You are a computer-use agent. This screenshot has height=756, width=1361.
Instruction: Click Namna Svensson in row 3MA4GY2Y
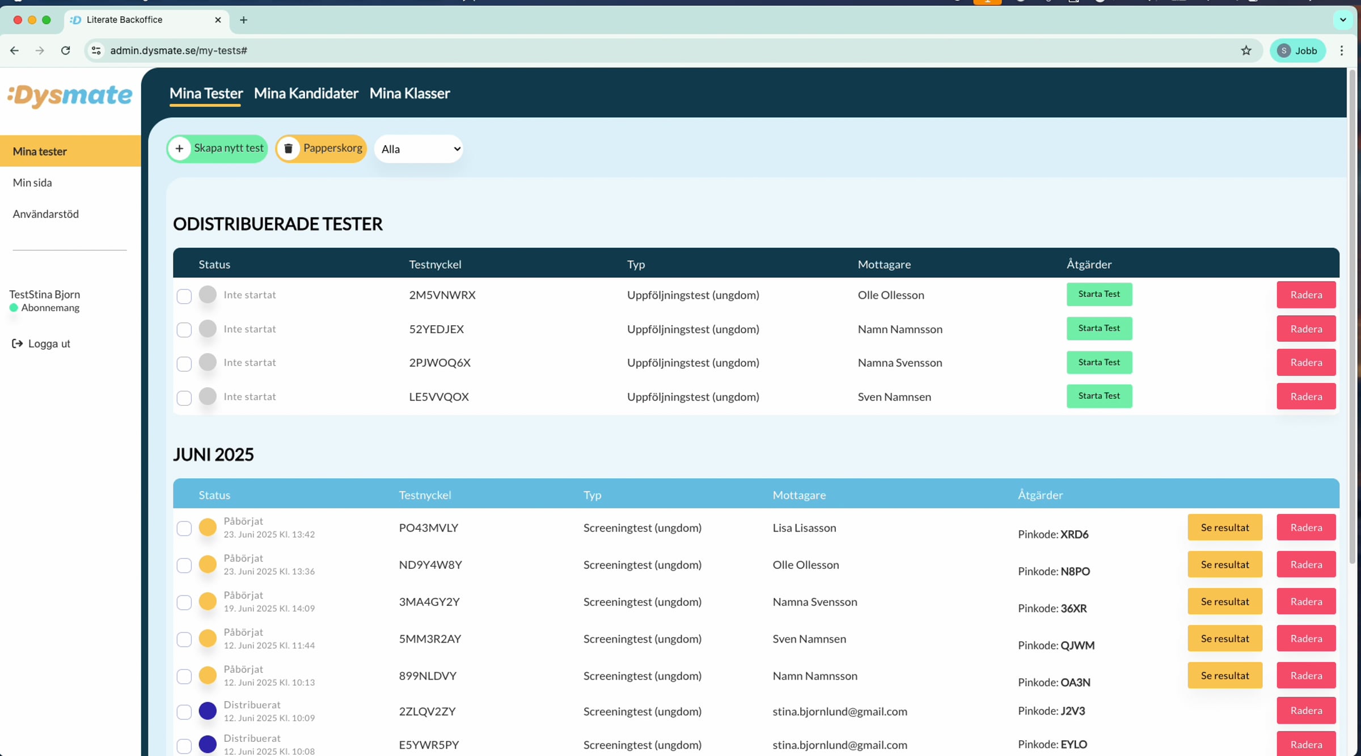815,602
